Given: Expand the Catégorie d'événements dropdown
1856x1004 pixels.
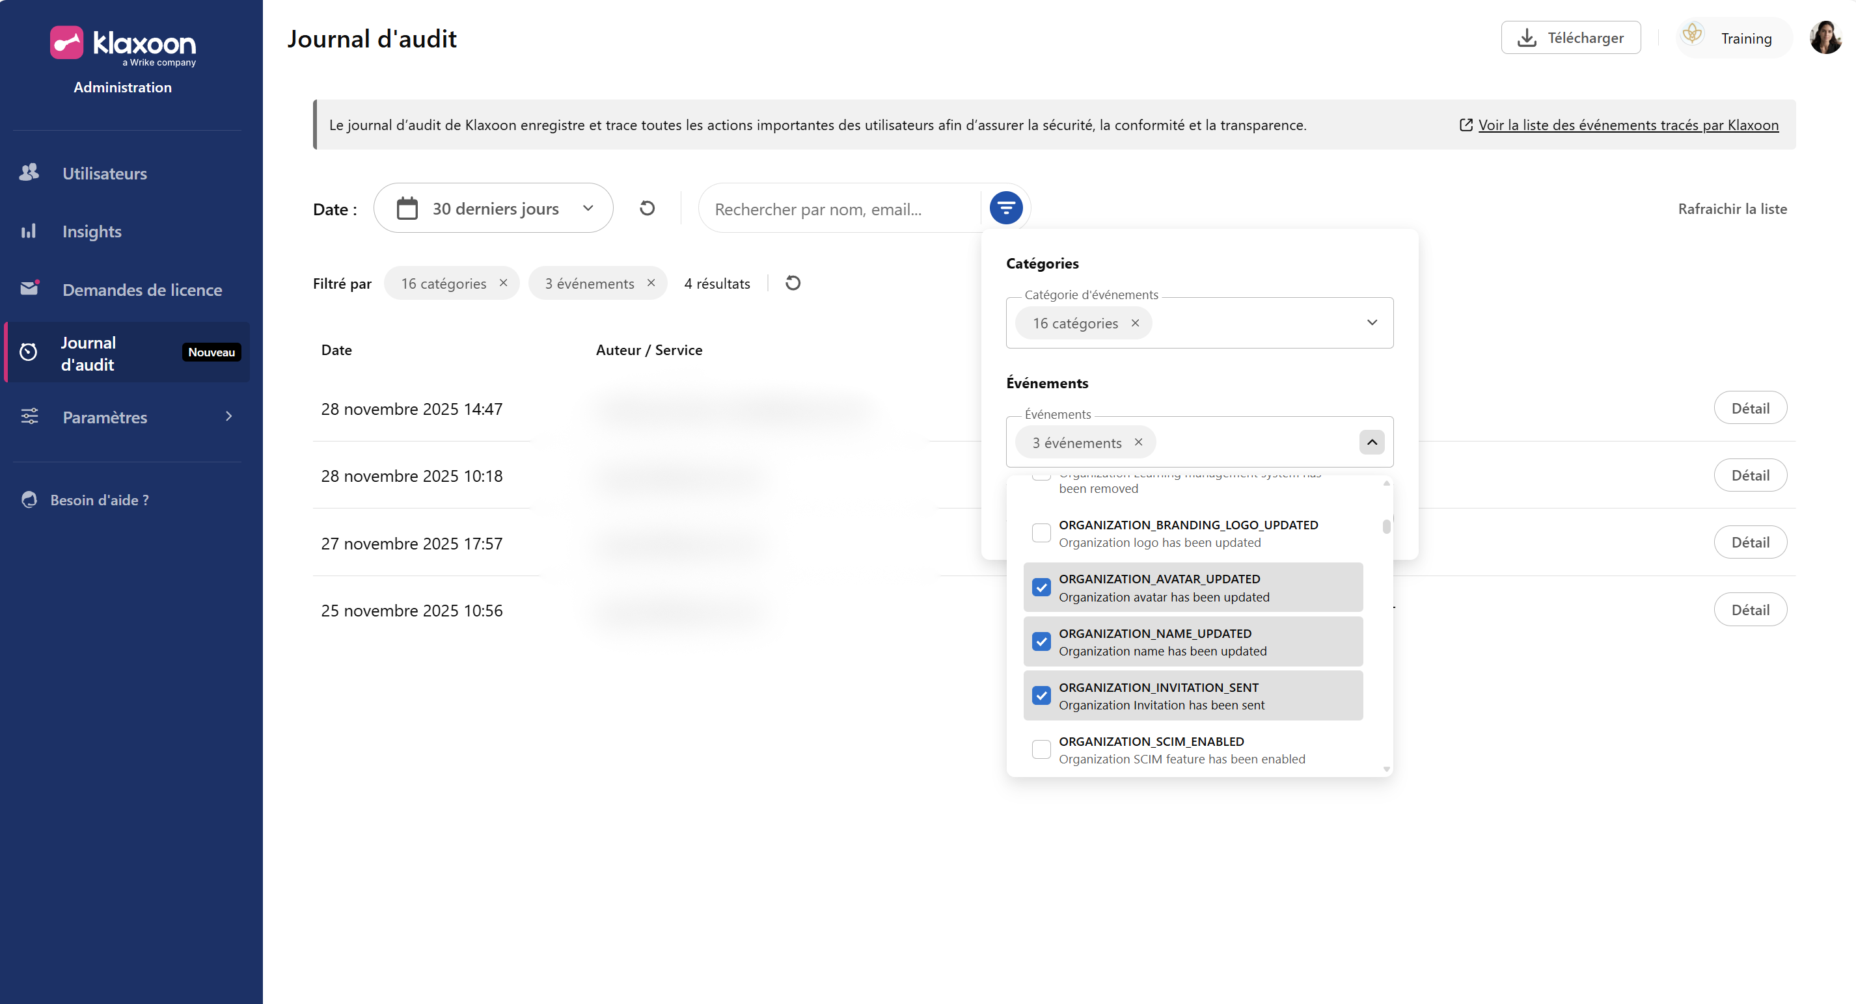Looking at the screenshot, I should click(1372, 323).
